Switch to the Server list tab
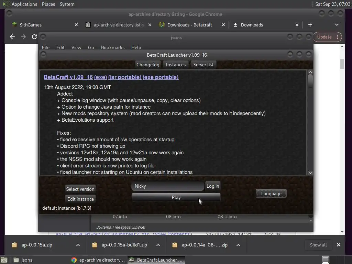The image size is (352, 264). [x=203, y=65]
